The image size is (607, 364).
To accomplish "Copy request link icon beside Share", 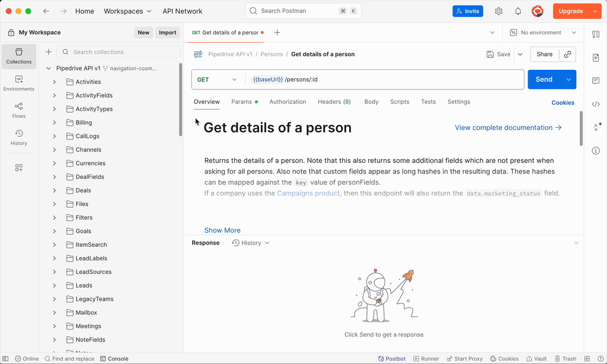I will 567,54.
